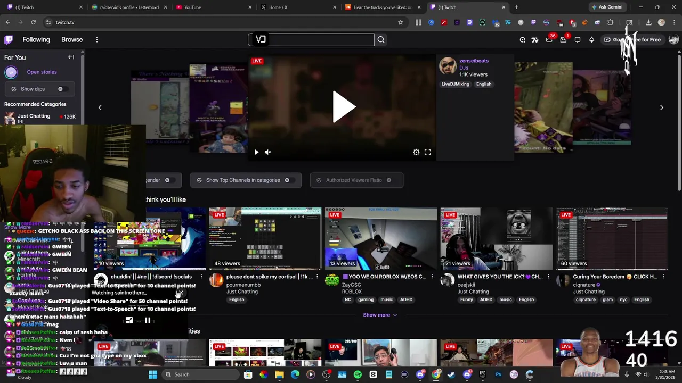Click the Ask Gemini button
682x383 pixels.
(x=607, y=7)
